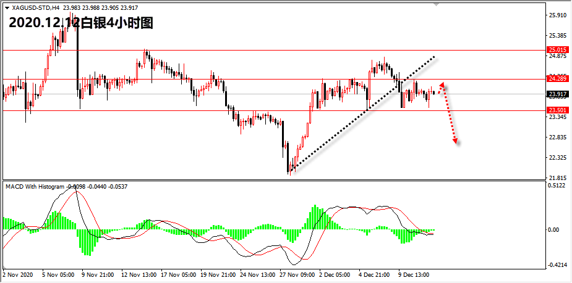Click the 25.910 price axis value
Image resolution: width=572 pixels, height=283 pixels.
(557, 15)
